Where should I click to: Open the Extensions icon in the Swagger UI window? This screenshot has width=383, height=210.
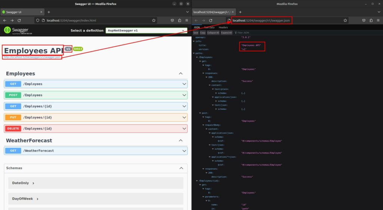tap(180, 21)
